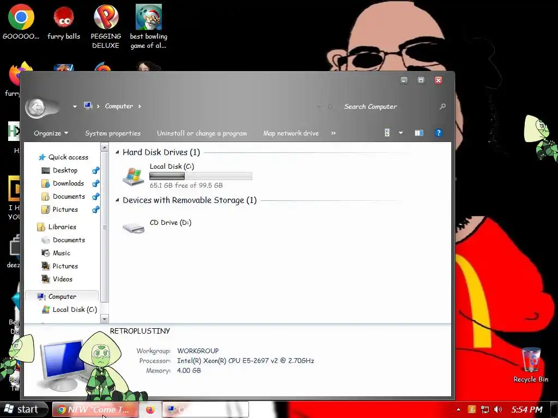Open Pictures under Quick access
Screen dimensions: 558x418
click(x=65, y=210)
